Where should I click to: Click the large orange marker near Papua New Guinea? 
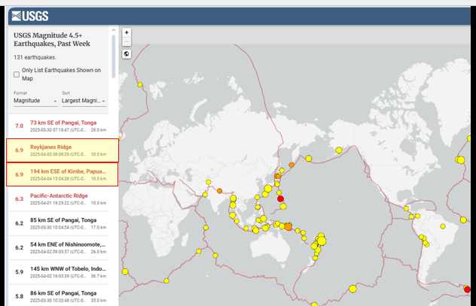click(288, 226)
